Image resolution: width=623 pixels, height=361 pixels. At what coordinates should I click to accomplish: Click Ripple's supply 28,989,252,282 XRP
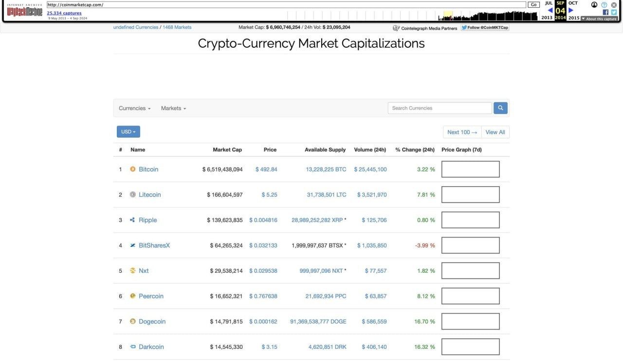tap(317, 220)
